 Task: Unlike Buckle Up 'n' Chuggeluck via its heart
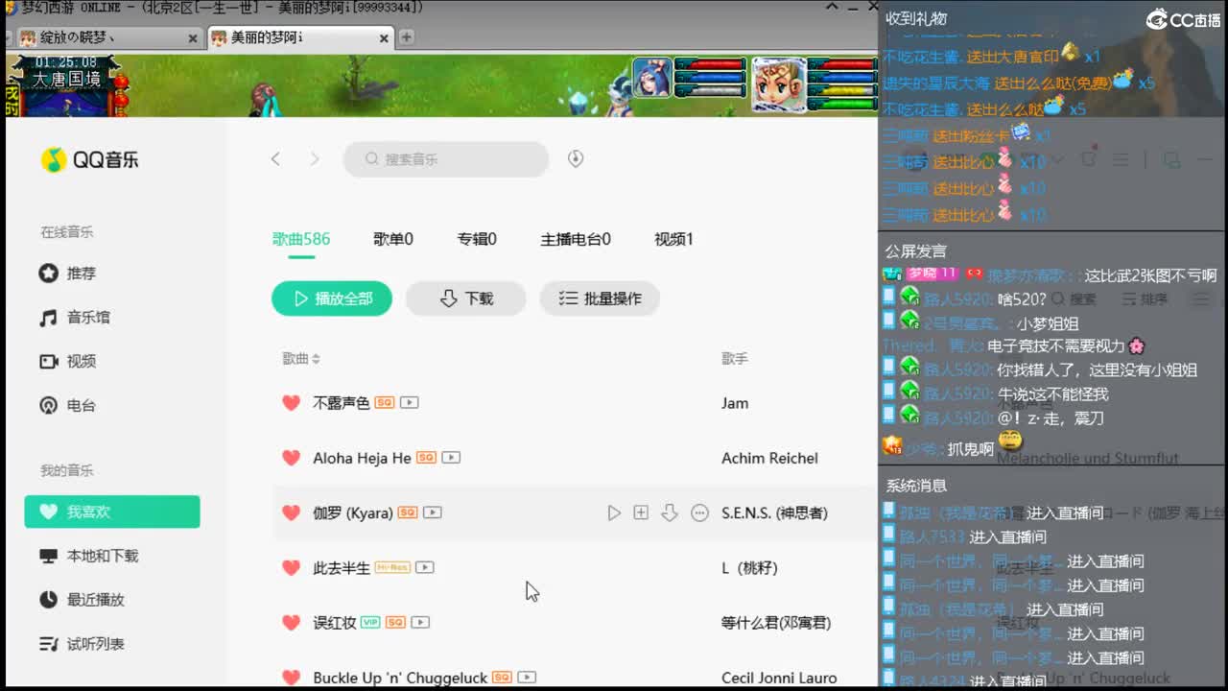(292, 677)
